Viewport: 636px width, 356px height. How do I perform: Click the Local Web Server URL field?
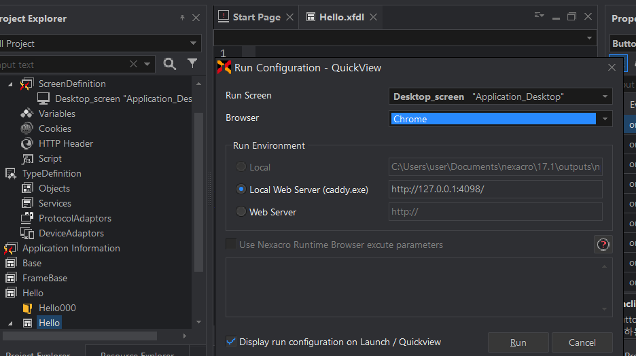(x=495, y=189)
